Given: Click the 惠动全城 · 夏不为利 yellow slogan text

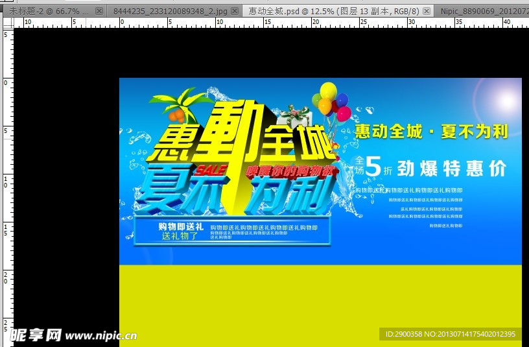Looking at the screenshot, I should coord(432,131).
